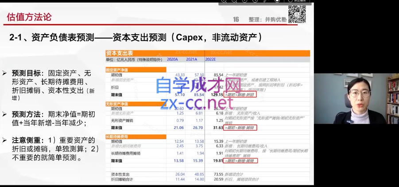The height and width of the screenshot is (187, 399).
Task: Click the 2020A column header
Action: 172,60
